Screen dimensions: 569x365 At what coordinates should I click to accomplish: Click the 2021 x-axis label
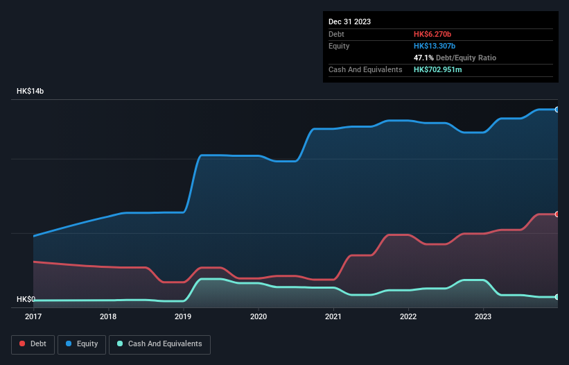click(x=333, y=316)
